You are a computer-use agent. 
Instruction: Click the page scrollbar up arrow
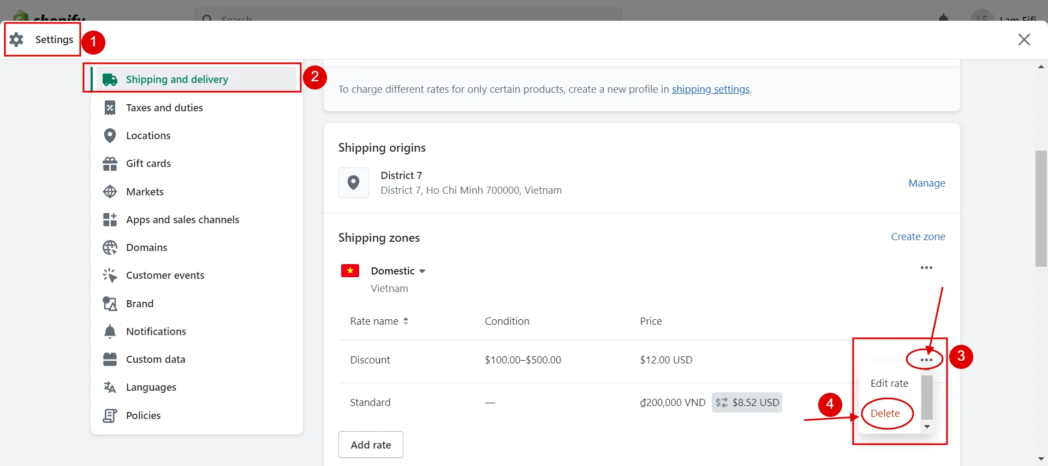[x=1041, y=67]
